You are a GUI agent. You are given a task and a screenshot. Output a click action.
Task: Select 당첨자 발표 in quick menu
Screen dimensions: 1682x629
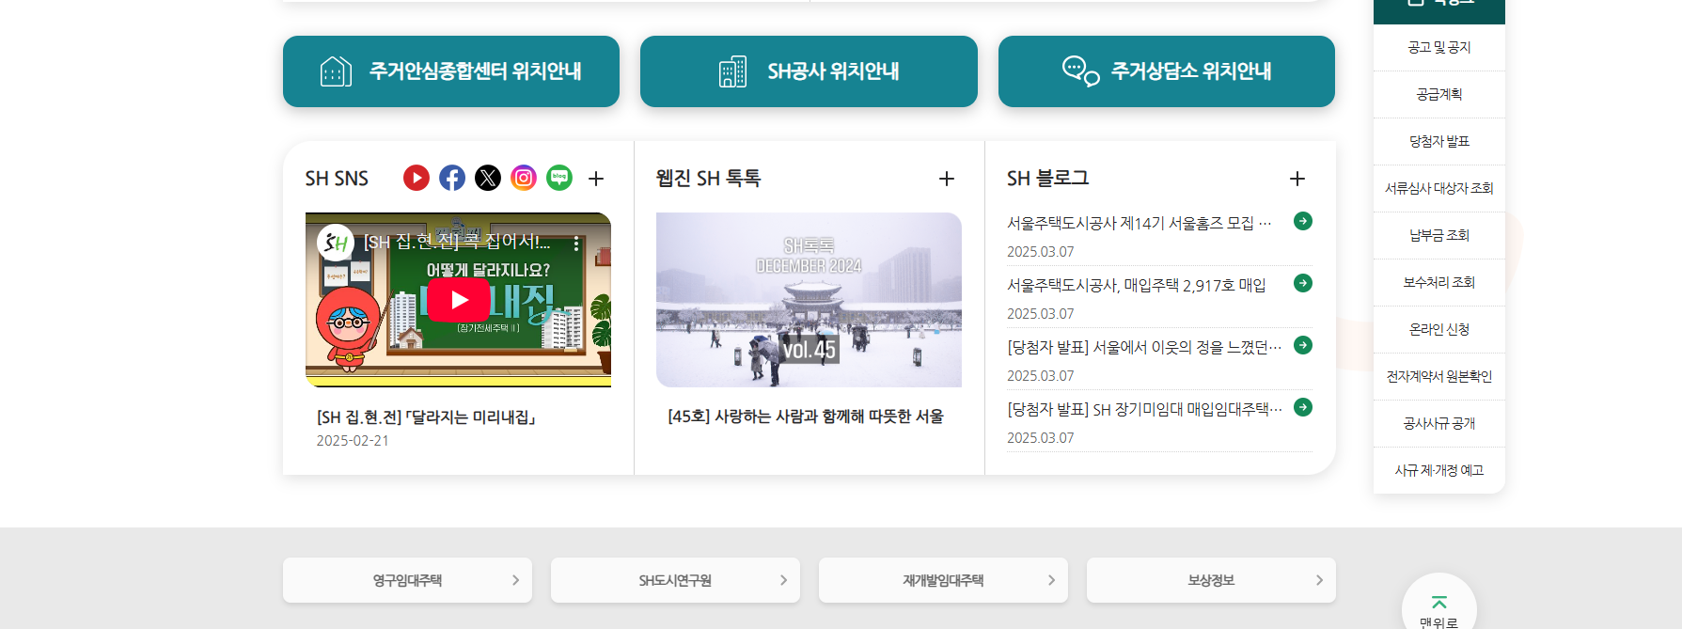1439,141
